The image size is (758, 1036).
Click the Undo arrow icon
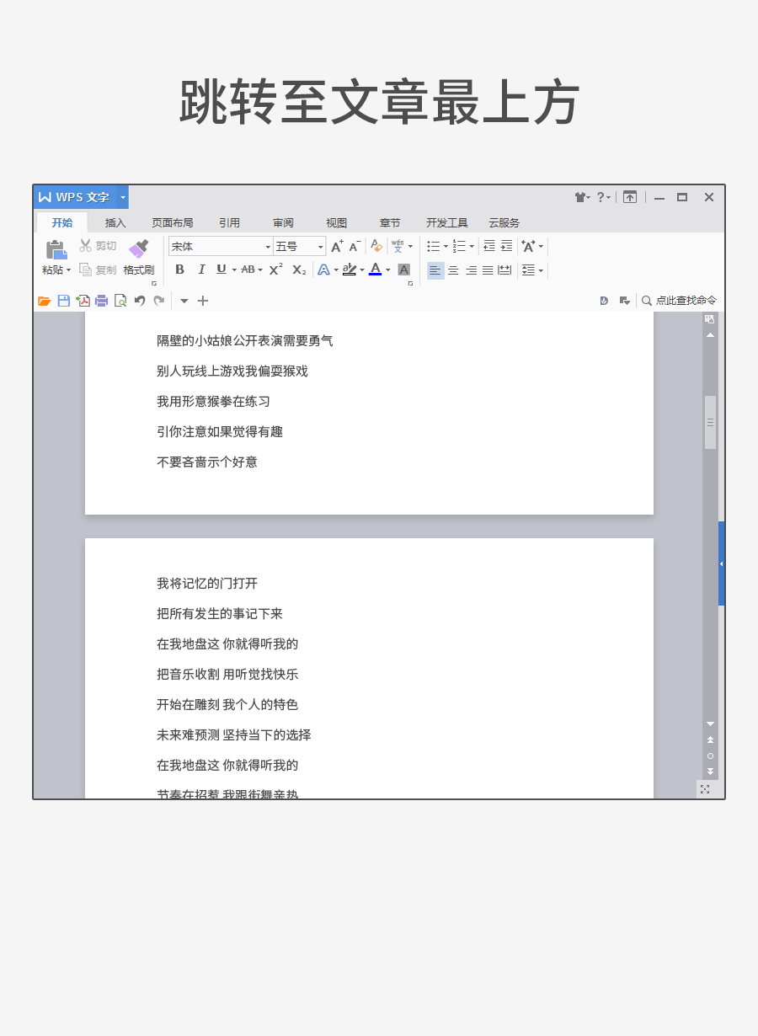tap(140, 301)
